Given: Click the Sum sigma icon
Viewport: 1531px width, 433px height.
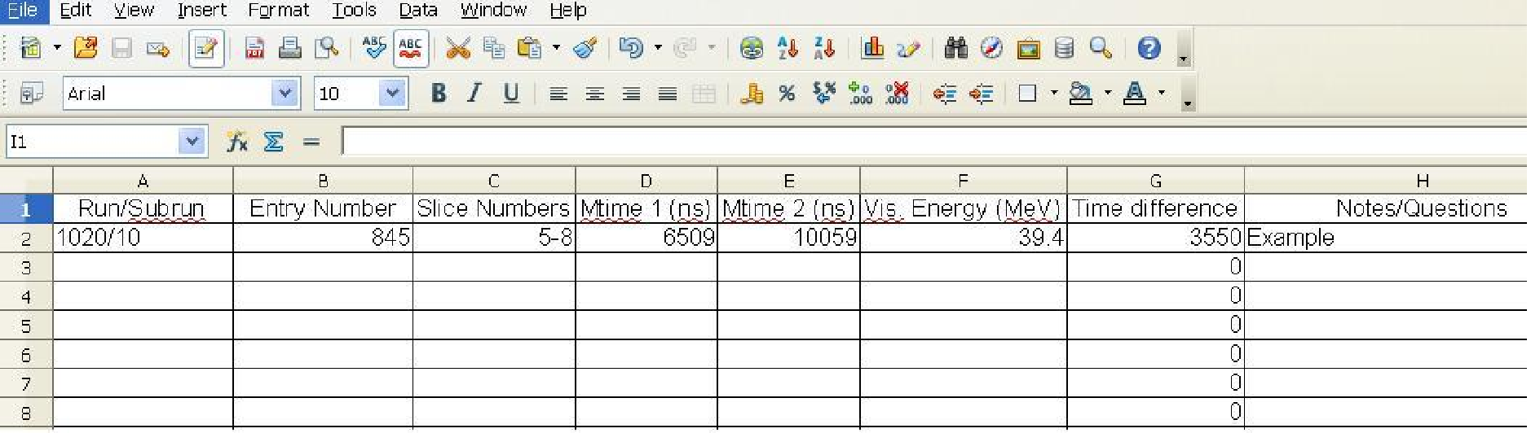Looking at the screenshot, I should tap(274, 142).
